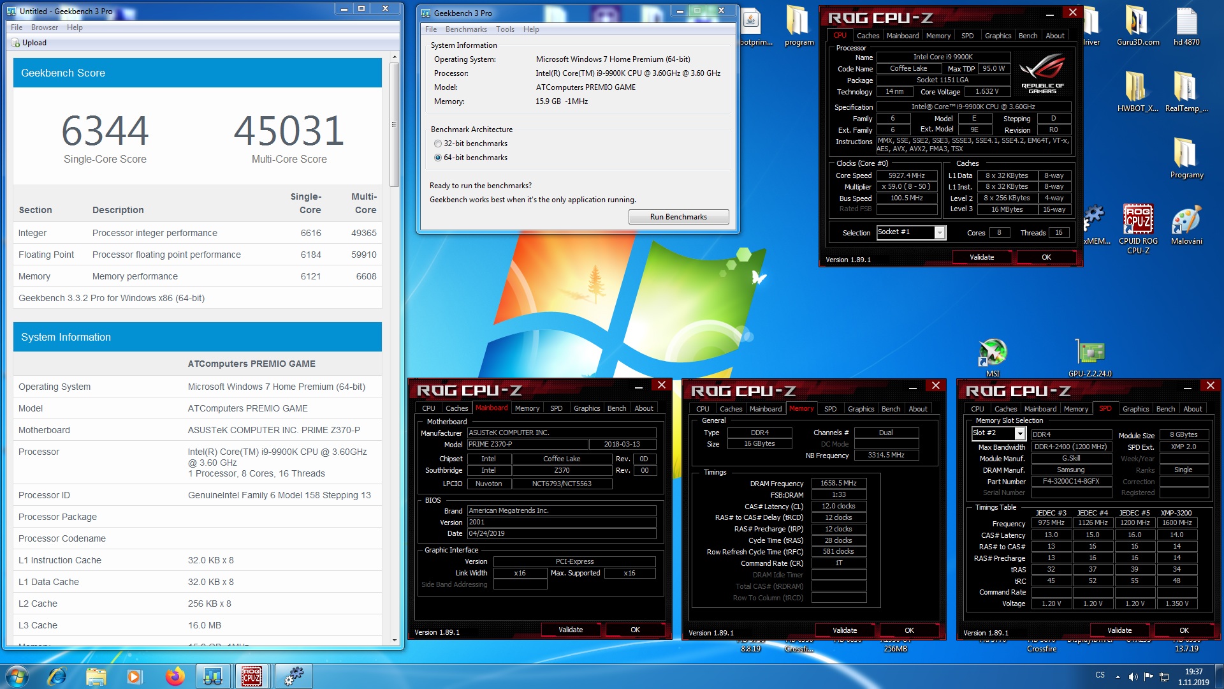Open the HWBOT_X folder on desktop

(x=1138, y=92)
